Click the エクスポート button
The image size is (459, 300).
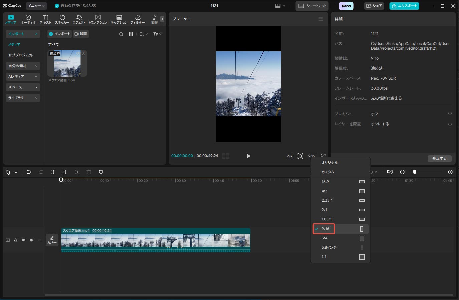(x=404, y=6)
